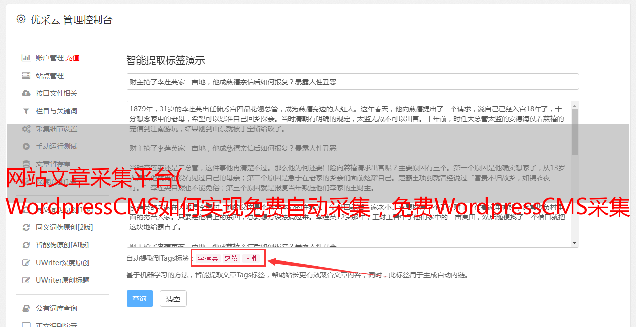Click the database icon for 文章暂存库
Screen dimensions: 636x327
coord(26,164)
